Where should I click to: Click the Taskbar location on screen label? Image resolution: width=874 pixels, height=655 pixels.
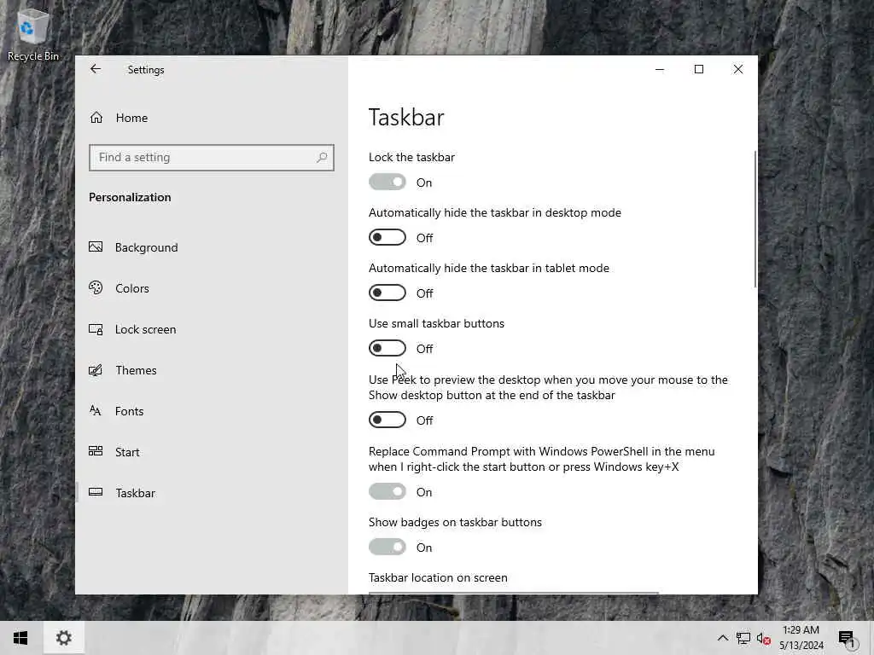click(x=438, y=577)
